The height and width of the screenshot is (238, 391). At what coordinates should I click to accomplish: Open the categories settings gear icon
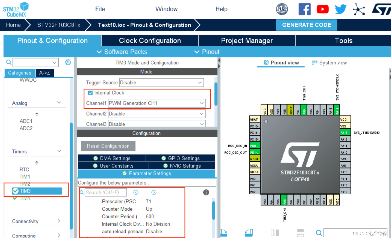pyautogui.click(x=68, y=62)
